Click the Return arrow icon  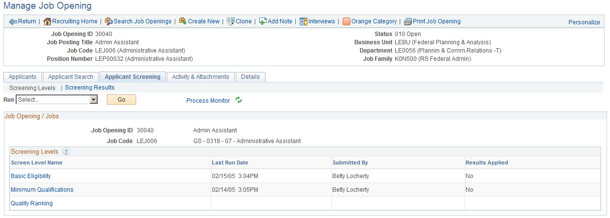tap(13, 21)
